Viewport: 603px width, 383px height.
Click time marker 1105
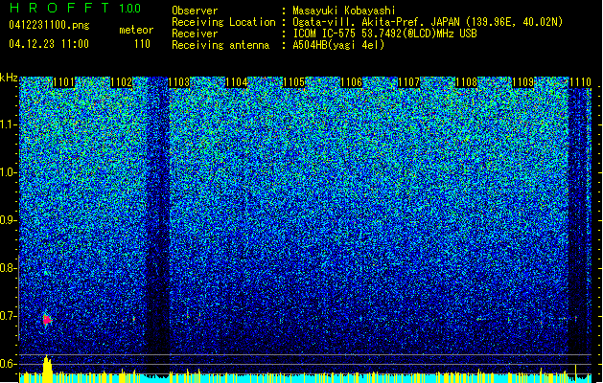coord(293,82)
